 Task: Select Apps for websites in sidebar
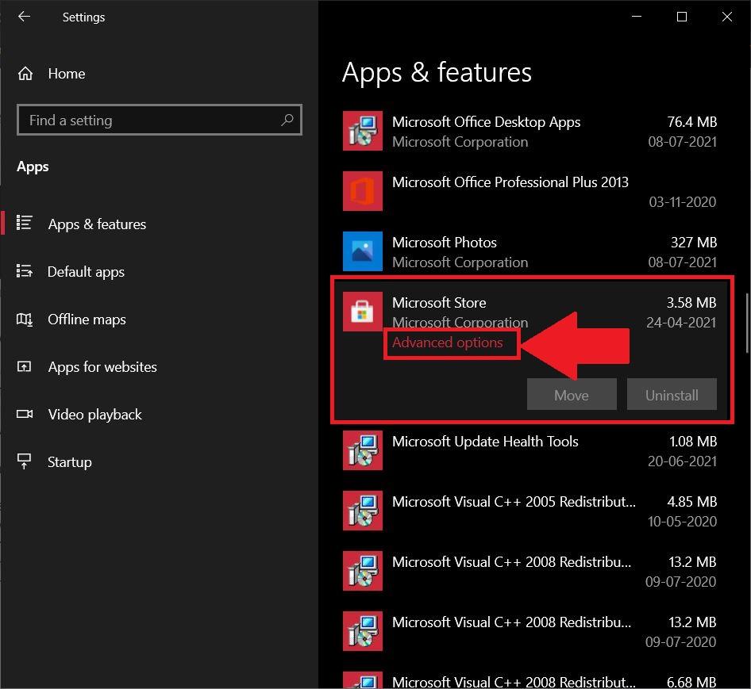coord(102,367)
